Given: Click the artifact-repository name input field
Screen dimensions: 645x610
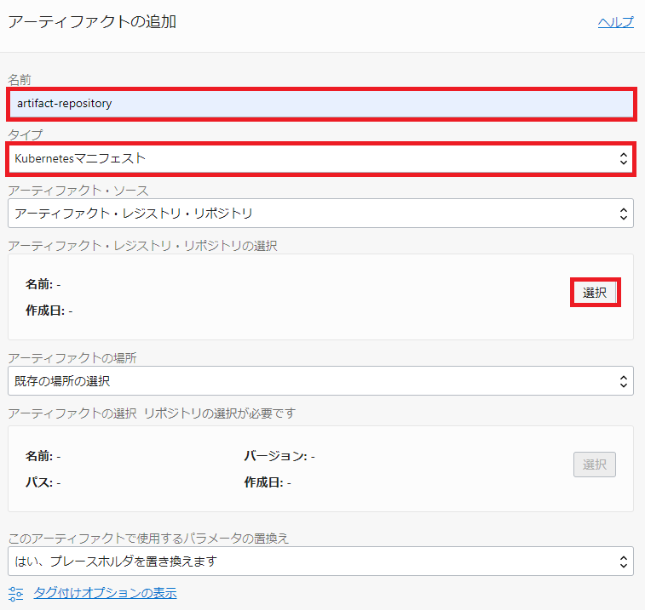Looking at the screenshot, I should [x=321, y=104].
